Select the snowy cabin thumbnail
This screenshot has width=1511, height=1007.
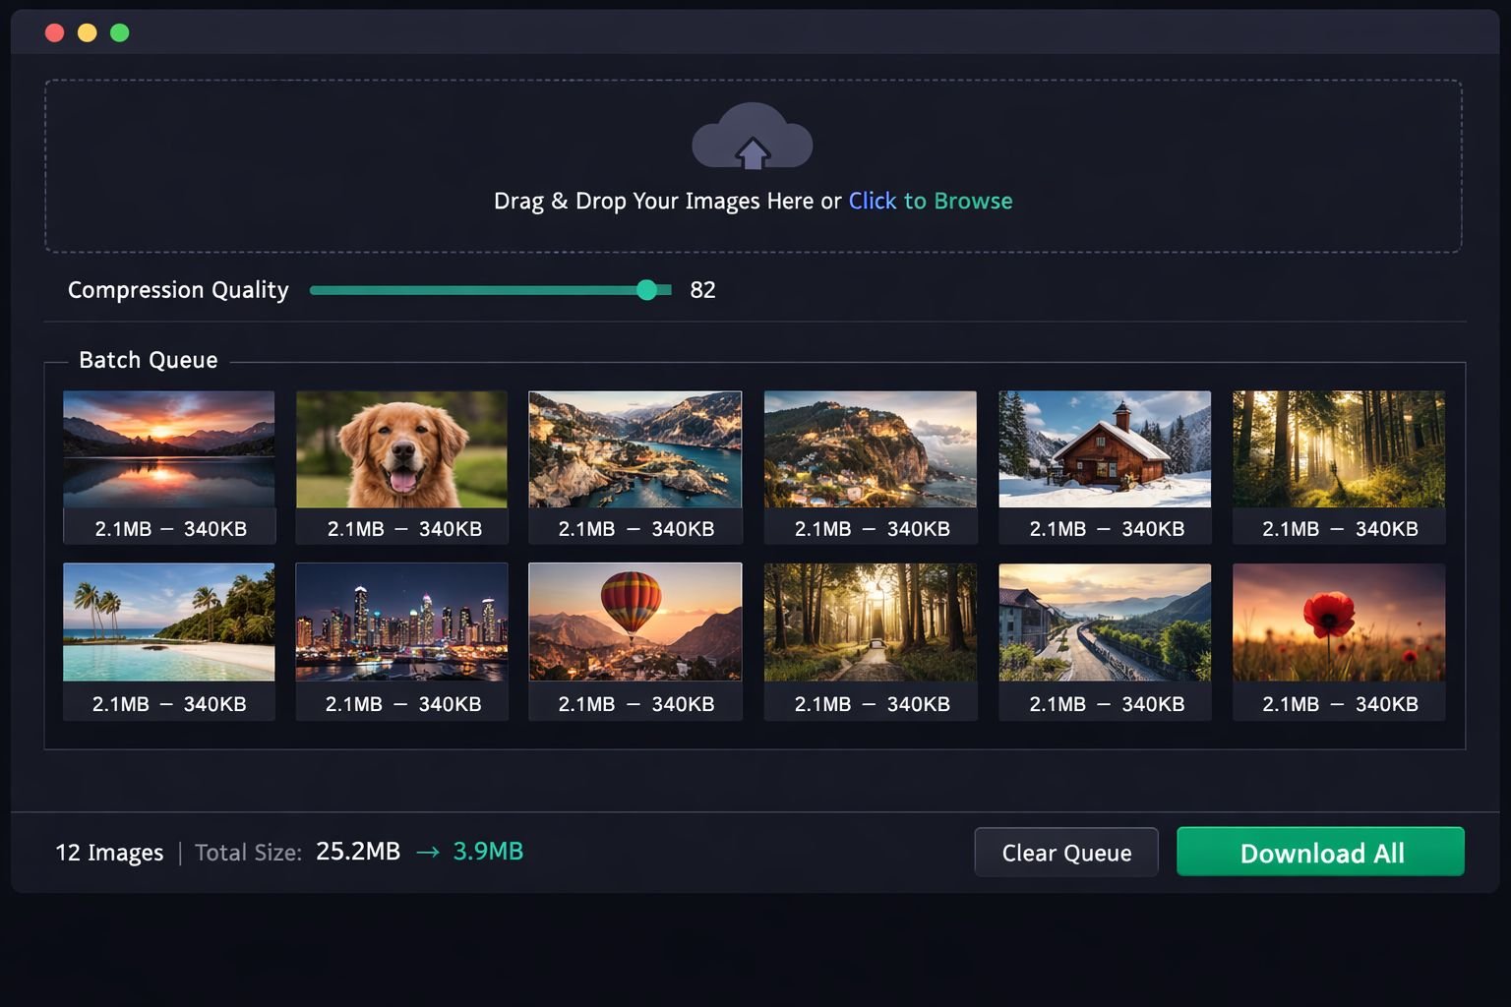point(1105,449)
